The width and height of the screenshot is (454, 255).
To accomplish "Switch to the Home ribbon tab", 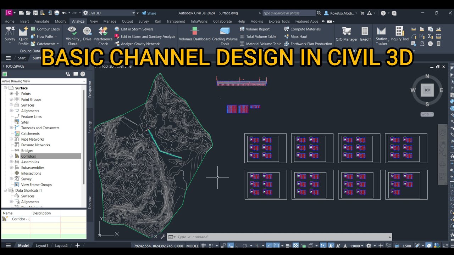I will (10, 21).
